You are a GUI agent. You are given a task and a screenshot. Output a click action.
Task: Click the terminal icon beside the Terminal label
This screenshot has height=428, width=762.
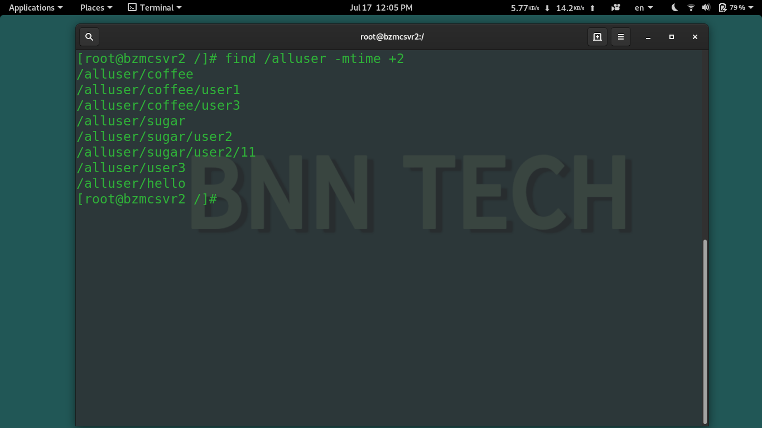[x=131, y=7]
